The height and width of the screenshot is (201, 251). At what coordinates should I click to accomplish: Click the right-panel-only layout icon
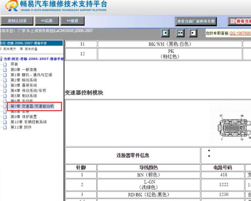coord(193,33)
